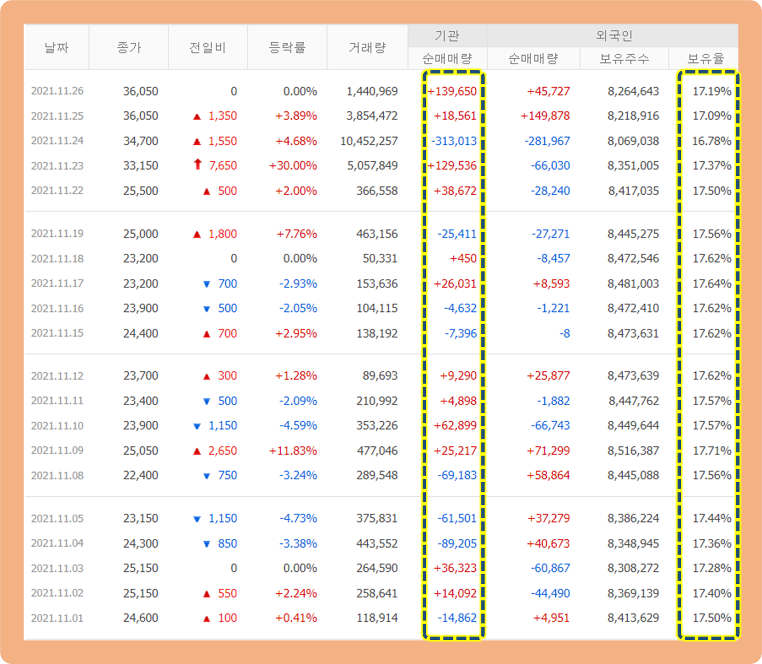This screenshot has height=664, width=762.
Task: Click holding ratio 17.71%
Action: 712,451
